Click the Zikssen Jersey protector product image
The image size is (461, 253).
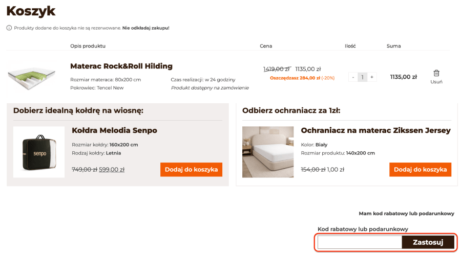tap(268, 152)
